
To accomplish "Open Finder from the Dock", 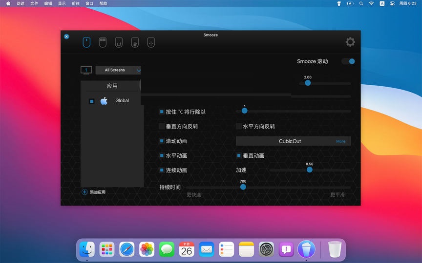I will tap(87, 249).
